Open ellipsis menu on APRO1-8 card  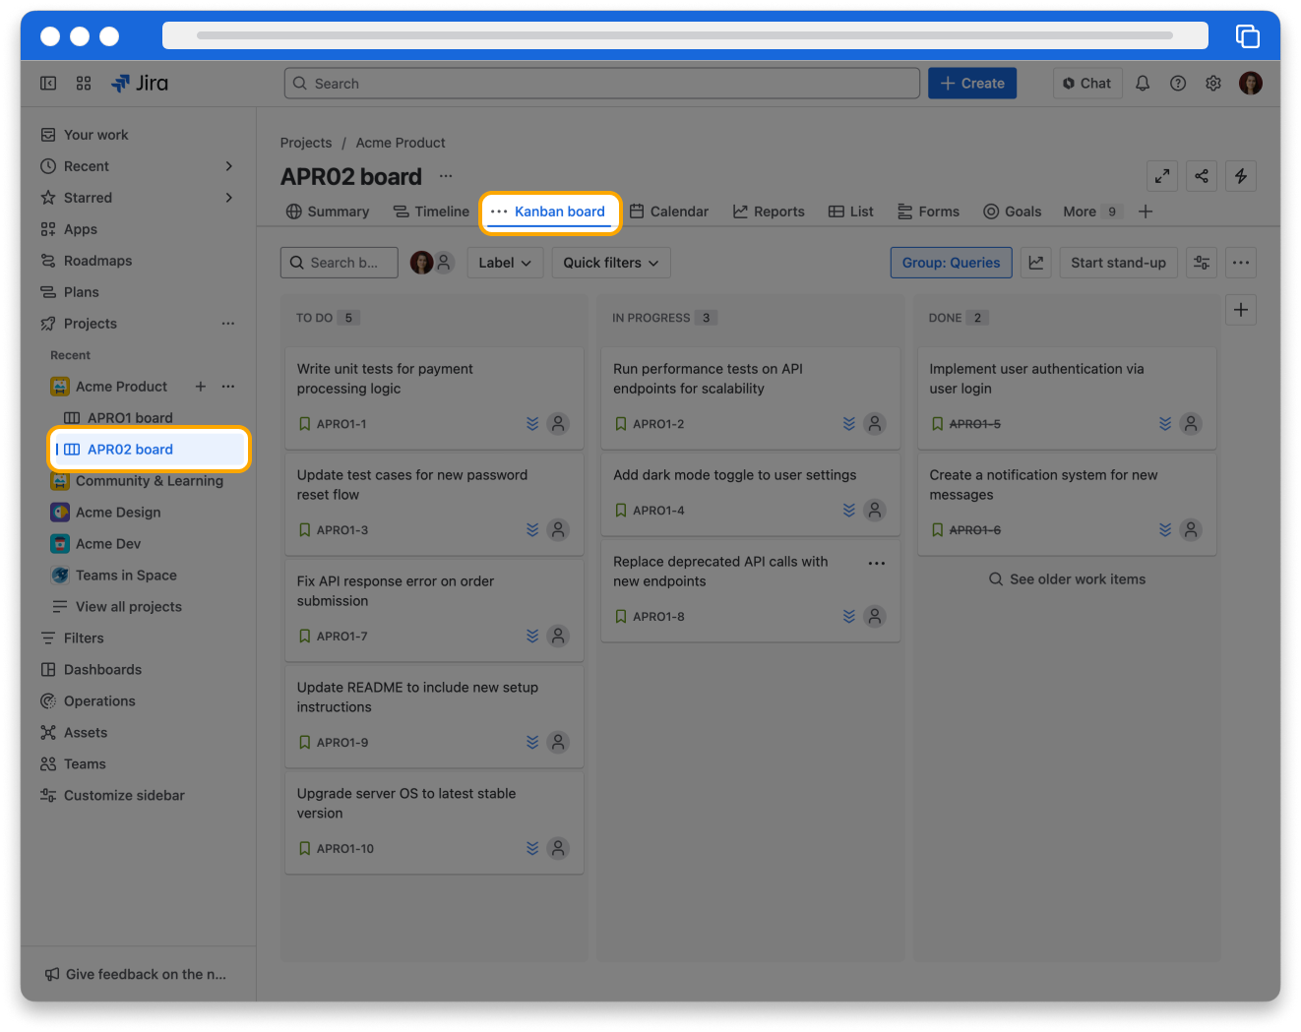click(877, 564)
